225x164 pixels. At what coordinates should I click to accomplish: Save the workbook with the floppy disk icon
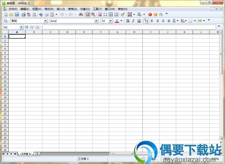coord(17,15)
